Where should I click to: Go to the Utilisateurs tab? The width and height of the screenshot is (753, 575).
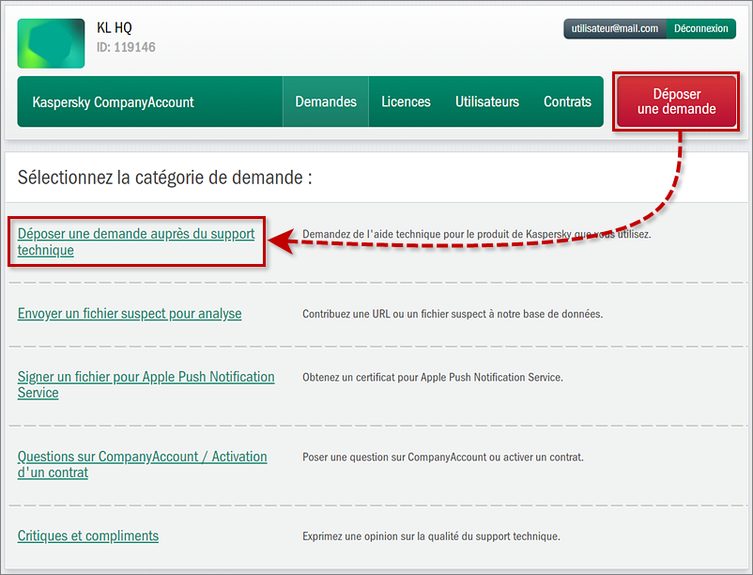pos(487,101)
